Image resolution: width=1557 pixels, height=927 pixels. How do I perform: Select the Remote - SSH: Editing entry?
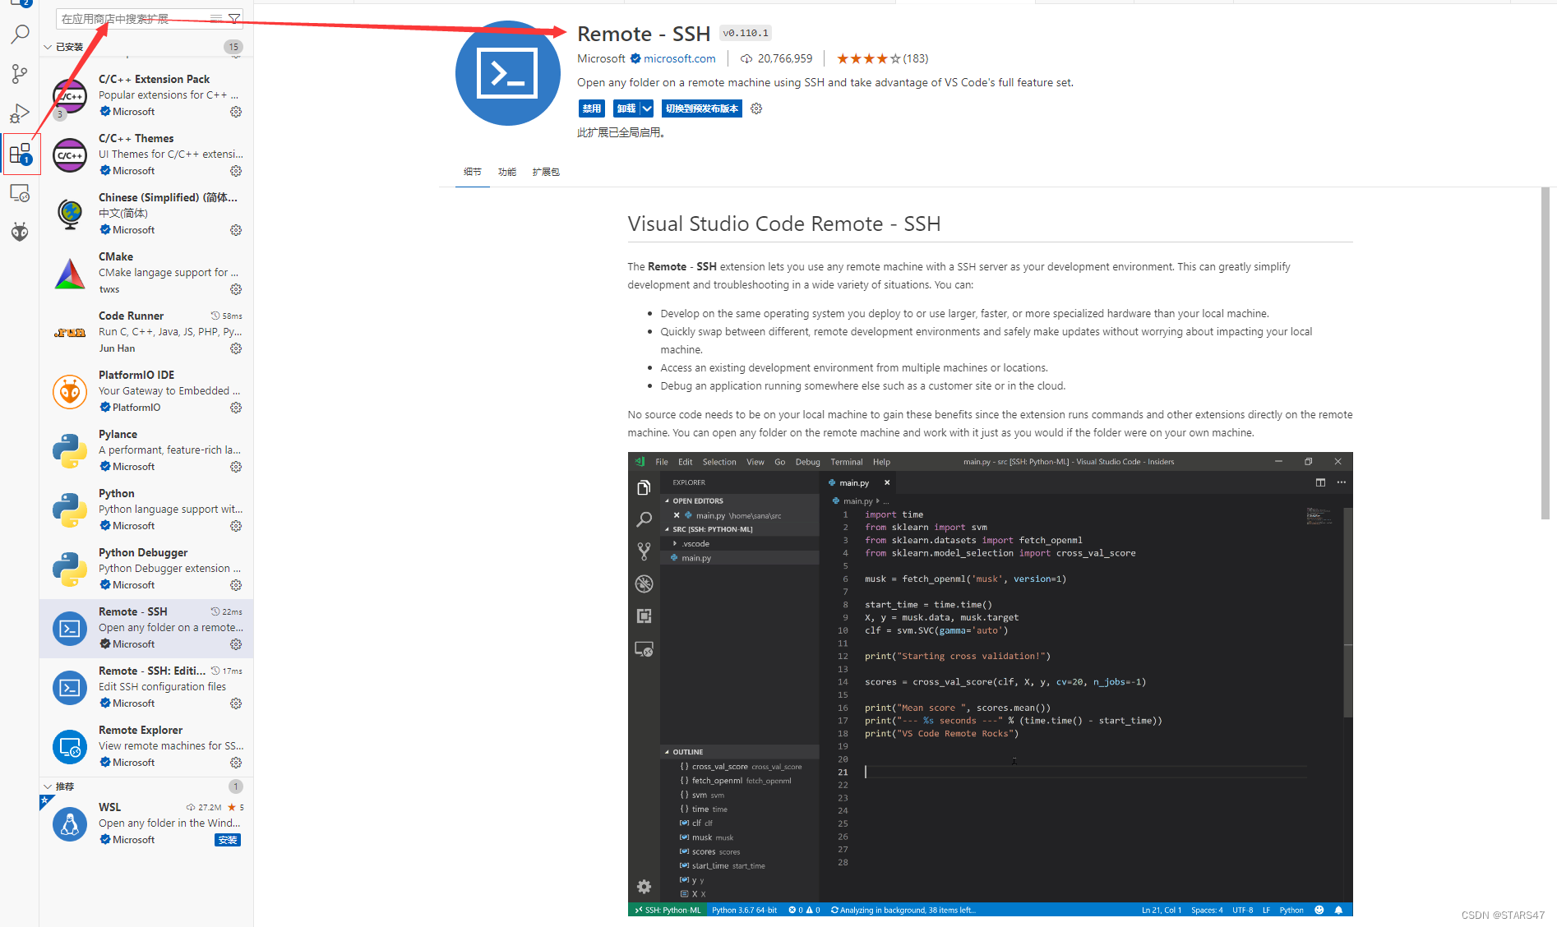pos(146,687)
